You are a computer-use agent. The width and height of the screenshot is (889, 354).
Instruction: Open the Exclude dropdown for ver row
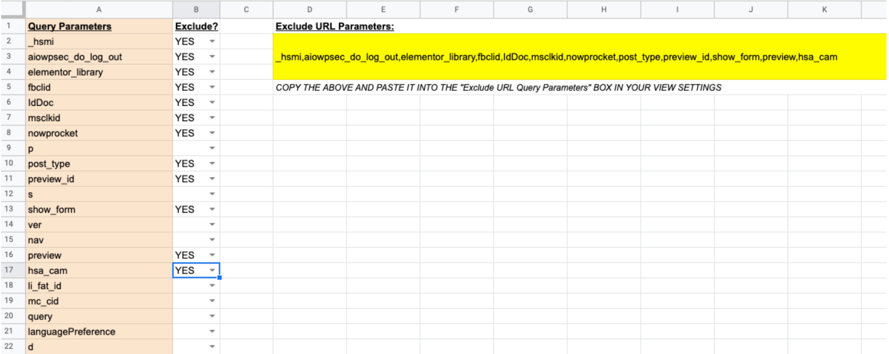point(212,225)
